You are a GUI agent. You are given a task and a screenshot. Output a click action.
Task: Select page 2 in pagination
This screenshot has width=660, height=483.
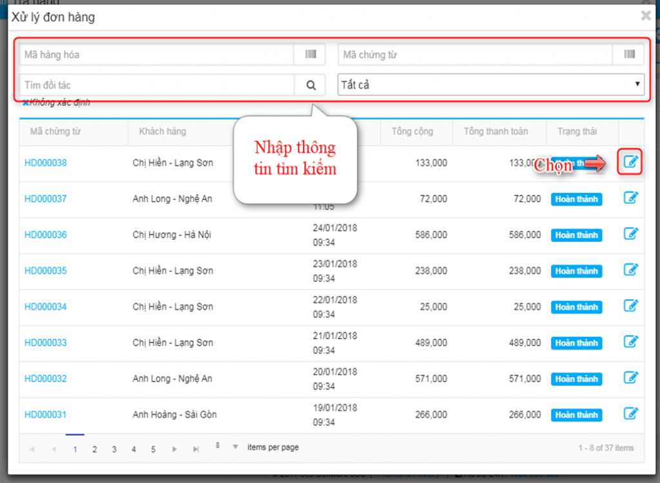click(95, 449)
